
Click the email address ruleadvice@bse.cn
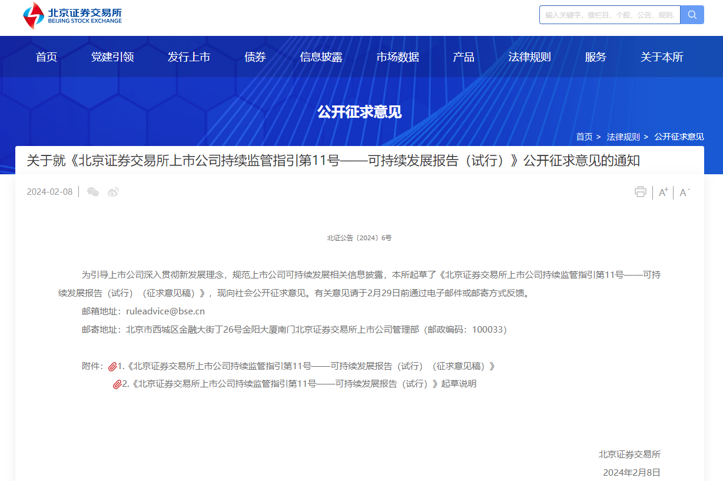[x=165, y=311]
